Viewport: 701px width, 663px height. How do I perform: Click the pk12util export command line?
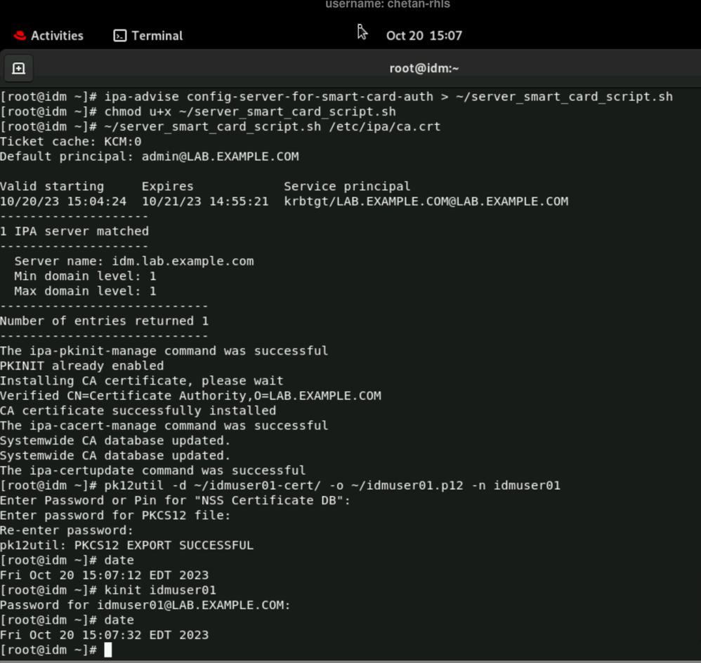coord(332,485)
